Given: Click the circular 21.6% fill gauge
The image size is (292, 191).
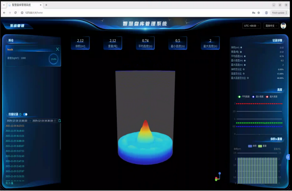Looking at the screenshot, I should [x=53, y=59].
